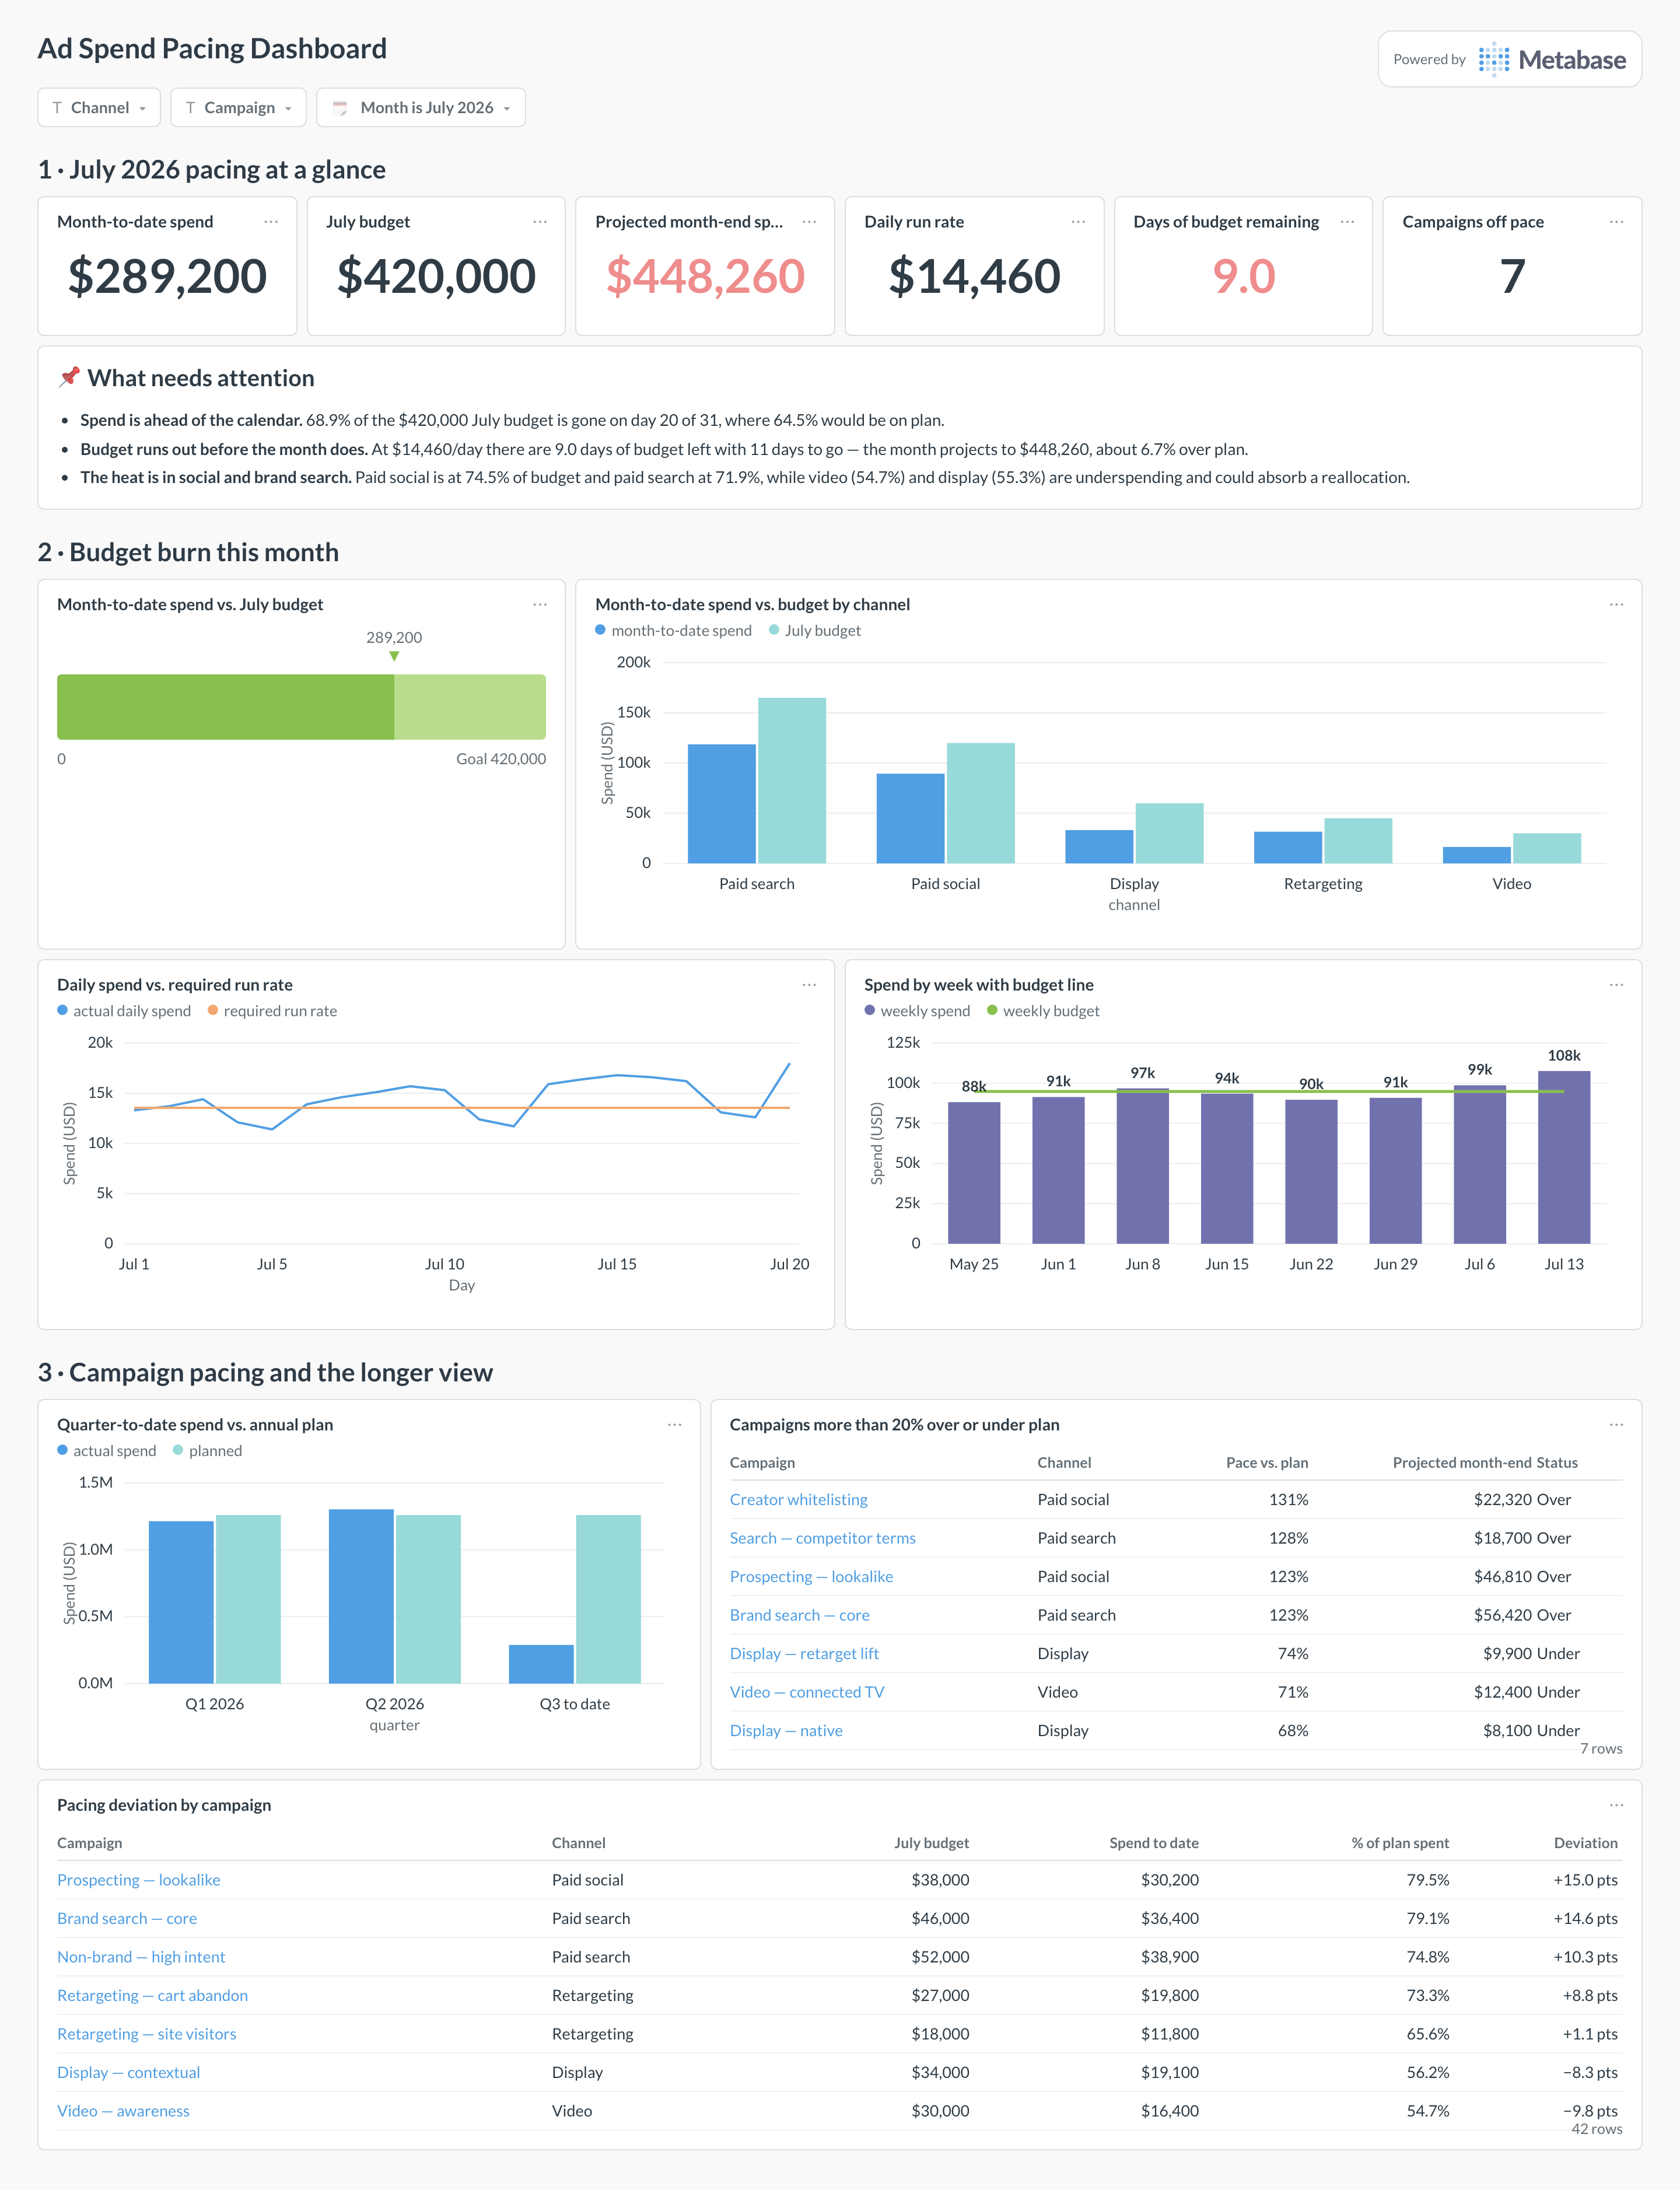Sort by Projected month-end column header
1680x2190 pixels.
click(x=1461, y=1463)
